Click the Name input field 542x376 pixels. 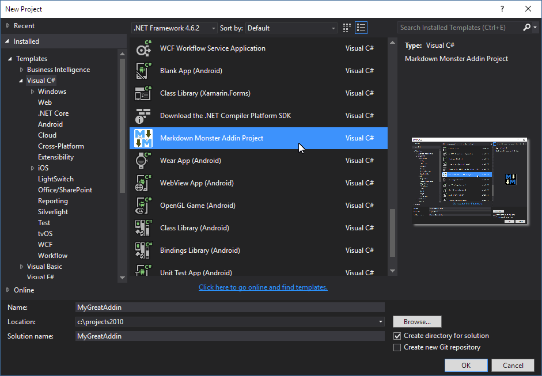point(230,307)
